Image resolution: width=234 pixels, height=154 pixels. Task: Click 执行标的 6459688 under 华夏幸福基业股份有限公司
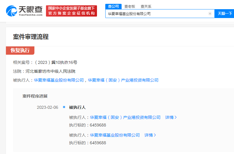(x=87, y=143)
